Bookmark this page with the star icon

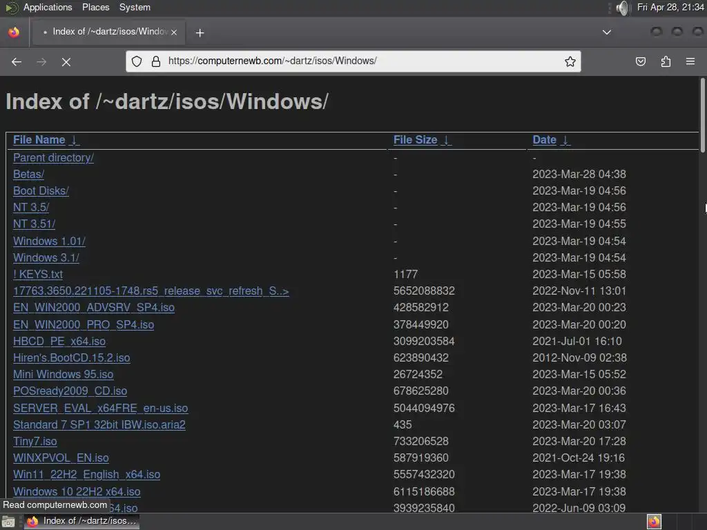pyautogui.click(x=570, y=61)
